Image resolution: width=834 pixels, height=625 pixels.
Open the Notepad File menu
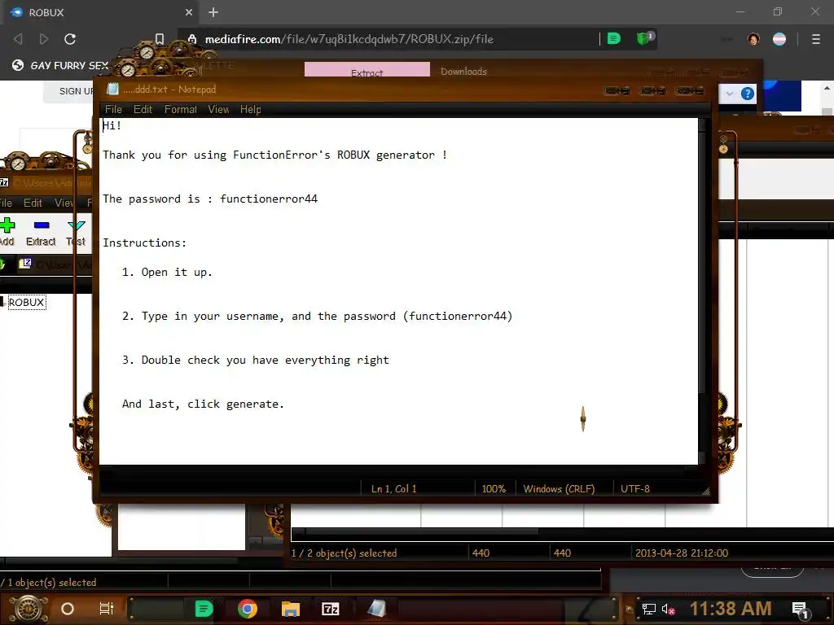pos(113,110)
